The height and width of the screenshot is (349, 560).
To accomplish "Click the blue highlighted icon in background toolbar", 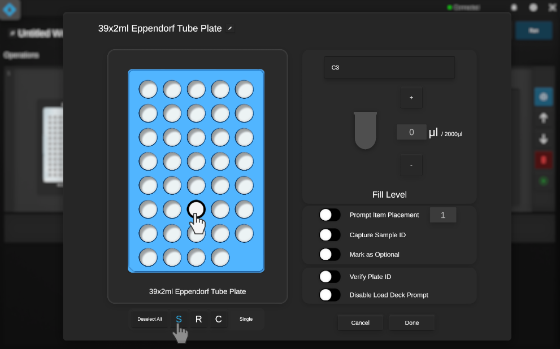I will [x=543, y=97].
